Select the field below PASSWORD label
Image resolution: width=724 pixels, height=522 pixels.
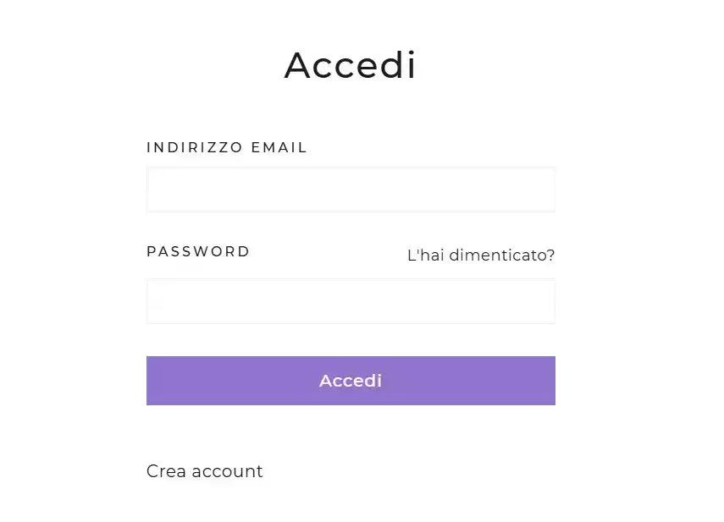pyautogui.click(x=351, y=301)
